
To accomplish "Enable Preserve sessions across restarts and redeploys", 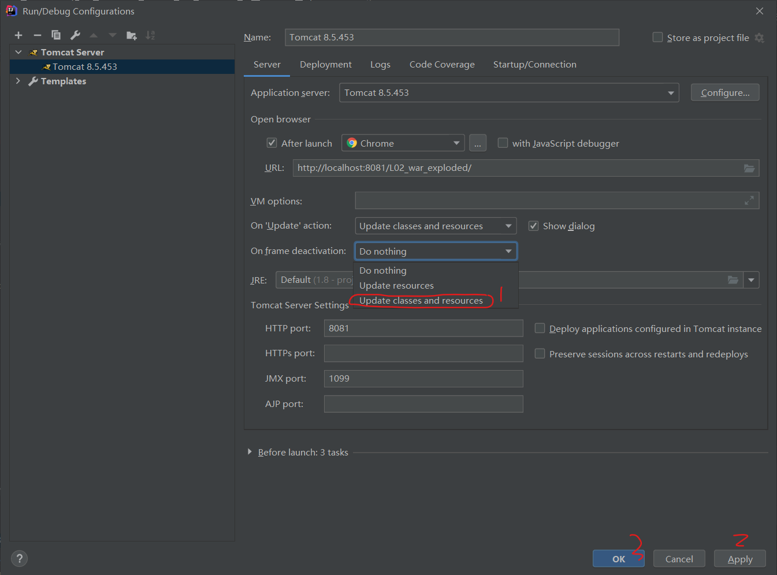I will click(540, 353).
